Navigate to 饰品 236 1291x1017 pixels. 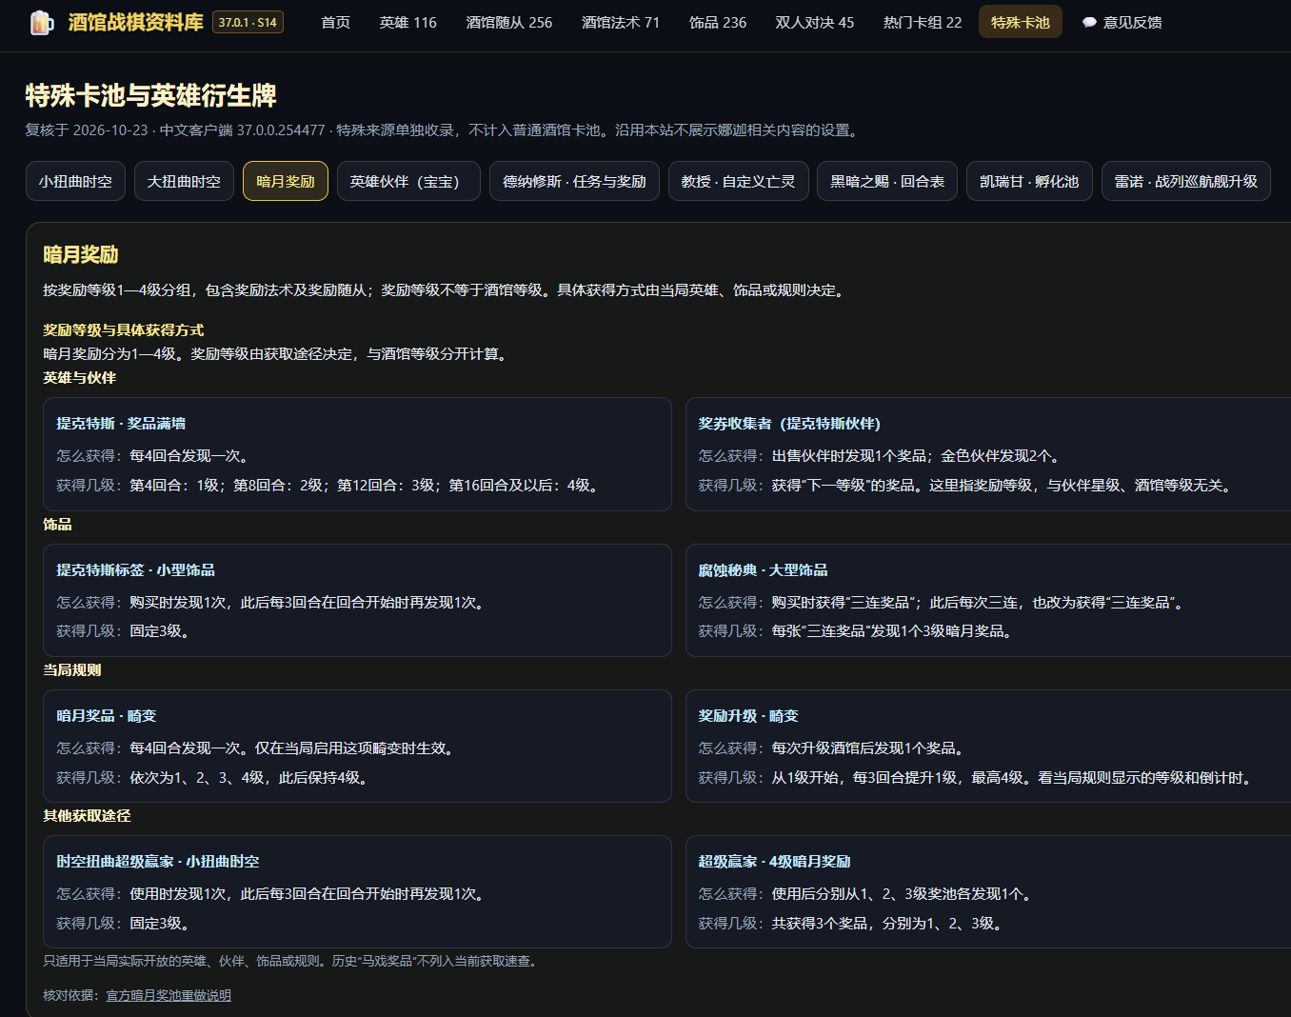point(718,22)
